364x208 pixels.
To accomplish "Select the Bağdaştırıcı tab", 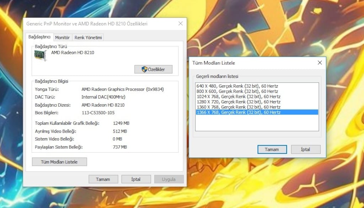I will pos(39,37).
